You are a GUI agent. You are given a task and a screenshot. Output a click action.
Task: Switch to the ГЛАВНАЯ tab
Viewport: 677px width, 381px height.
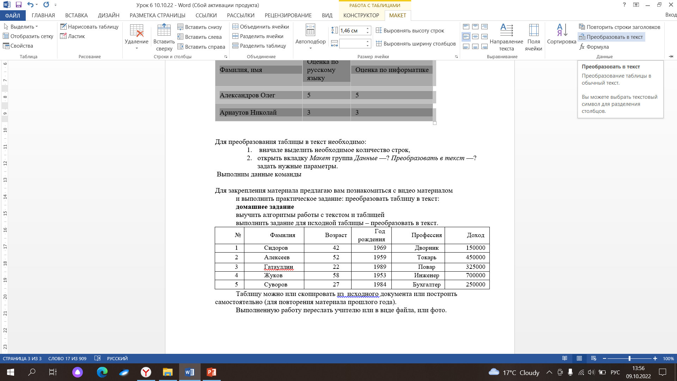pyautogui.click(x=43, y=15)
